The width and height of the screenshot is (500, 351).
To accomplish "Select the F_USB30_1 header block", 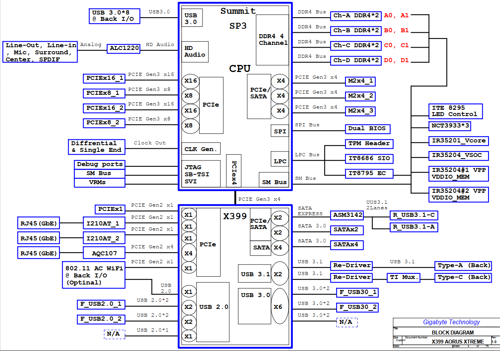I will coord(357,292).
